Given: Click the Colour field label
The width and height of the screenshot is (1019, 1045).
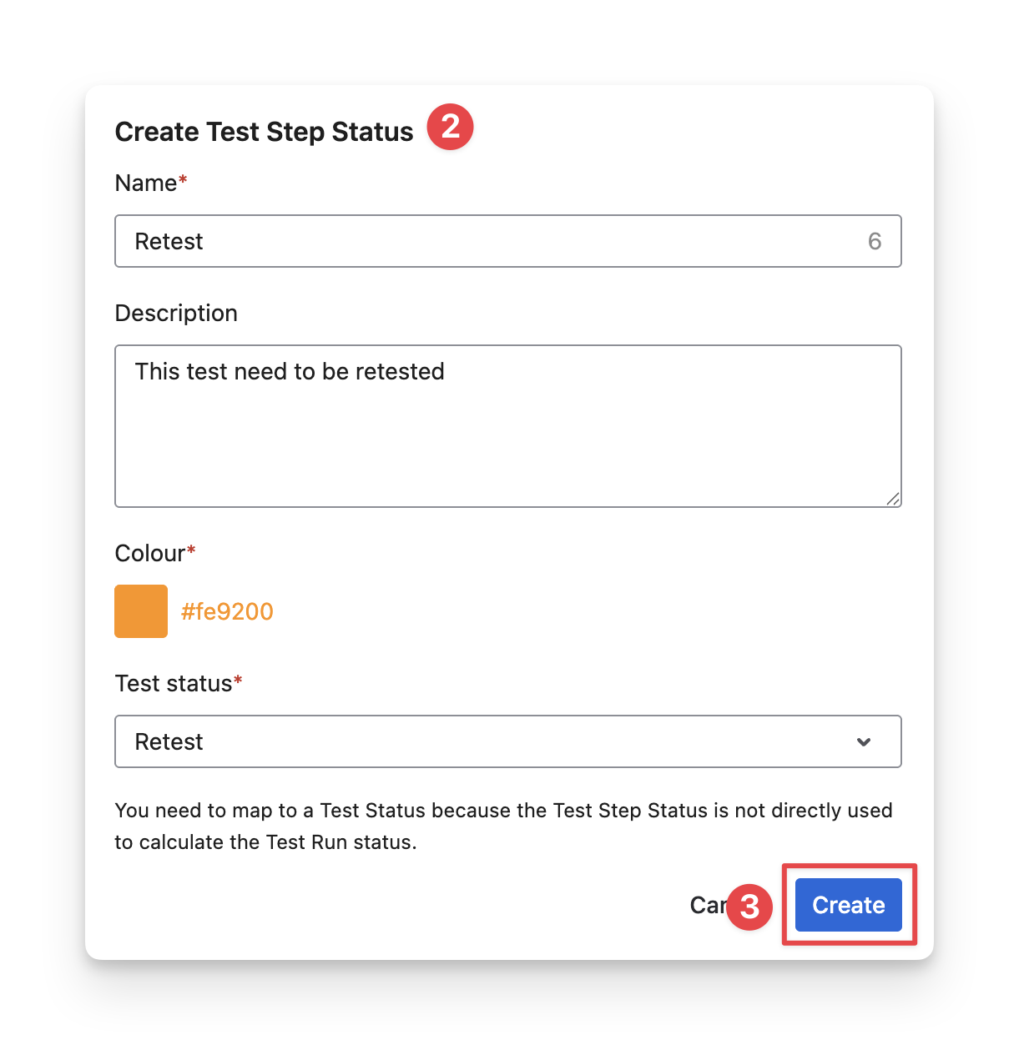Looking at the screenshot, I should tap(149, 553).
